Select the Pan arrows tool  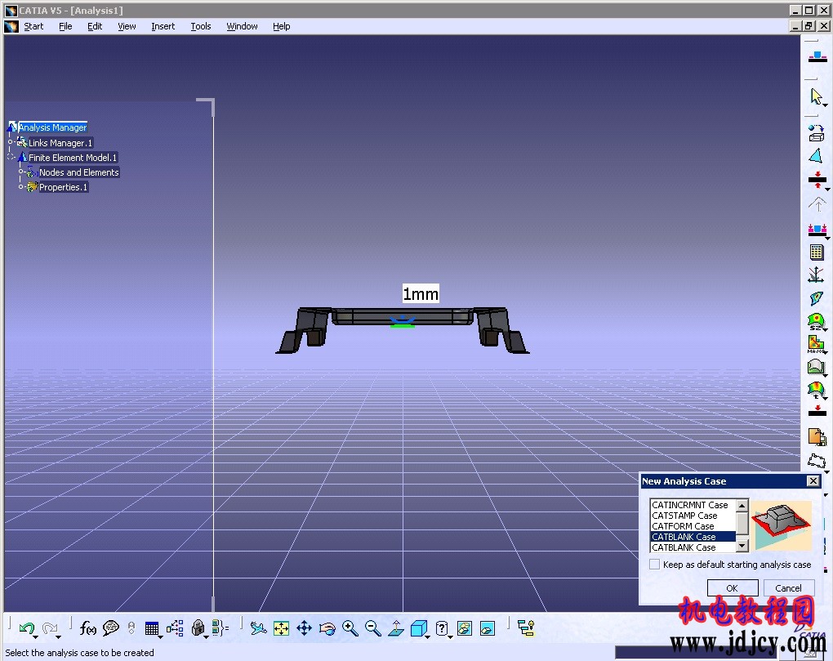point(304,628)
